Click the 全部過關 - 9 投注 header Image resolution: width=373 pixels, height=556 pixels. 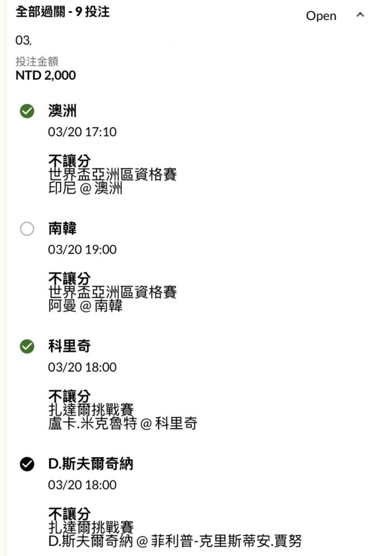62,12
